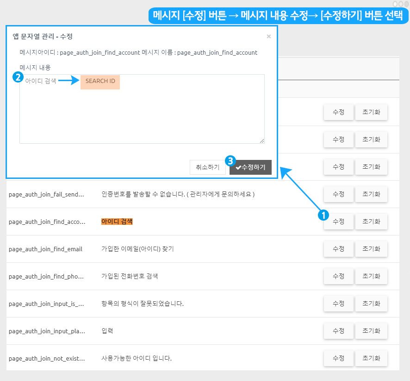This screenshot has width=410, height=381.
Task: Reset the page_auth_join_find_pho row
Action: [371, 276]
